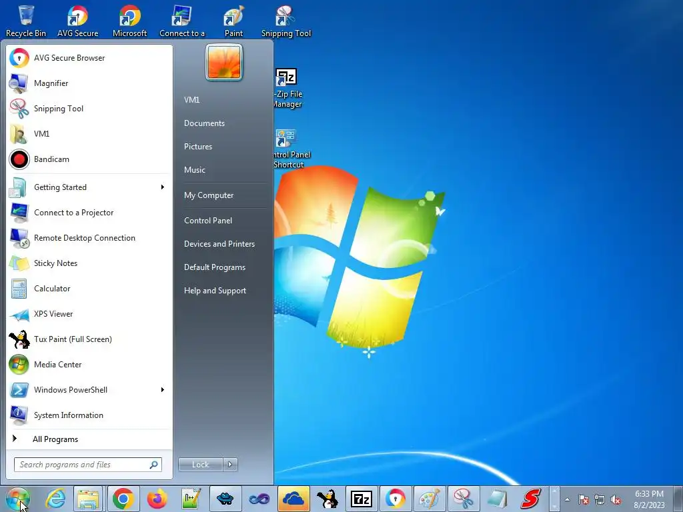Open Tux Paint (Full Screen)

click(89, 339)
